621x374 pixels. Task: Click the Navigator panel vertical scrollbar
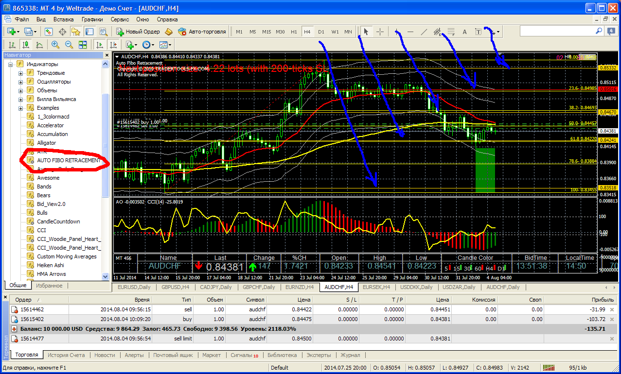coord(106,121)
